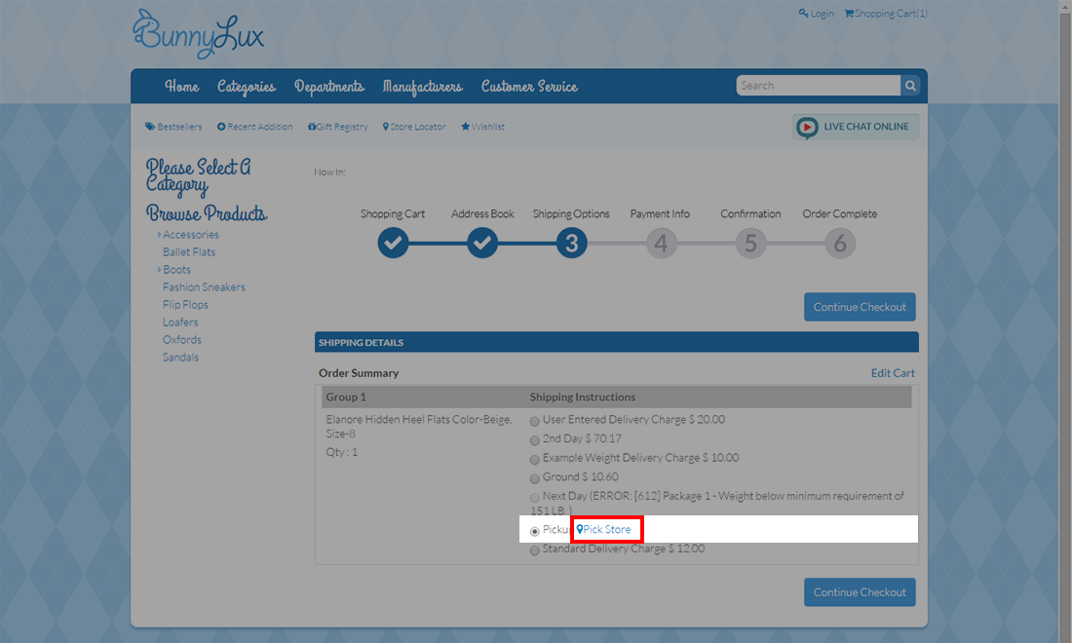1072x643 pixels.
Task: Click step 6 Order Complete circle
Action: (840, 243)
